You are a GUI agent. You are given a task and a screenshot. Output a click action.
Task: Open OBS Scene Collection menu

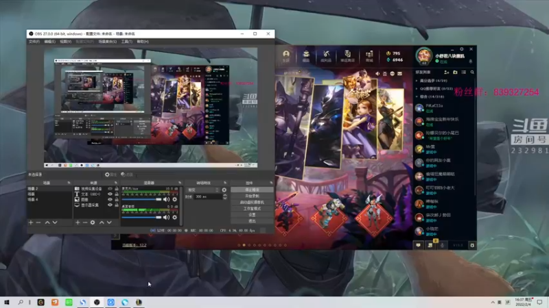pos(108,42)
